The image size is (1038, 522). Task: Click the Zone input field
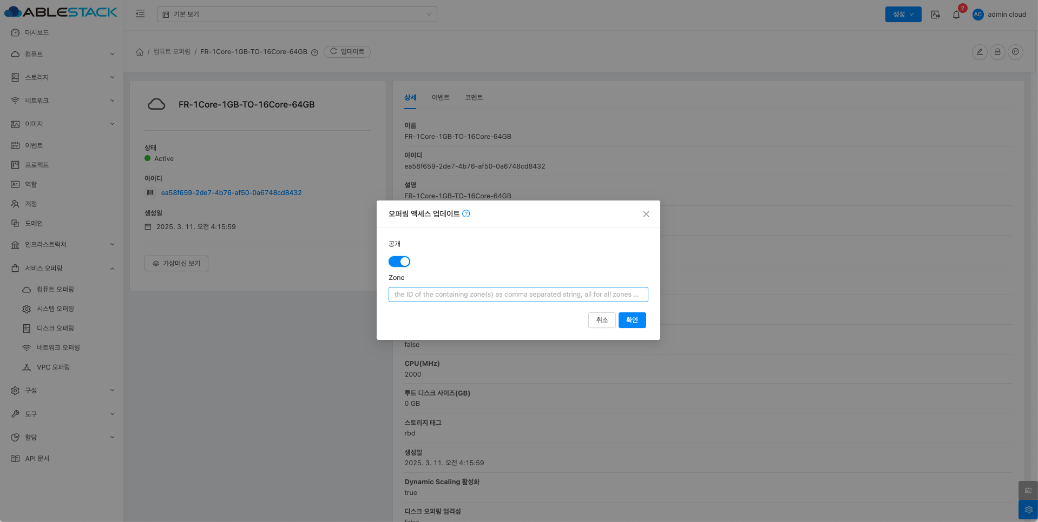517,295
